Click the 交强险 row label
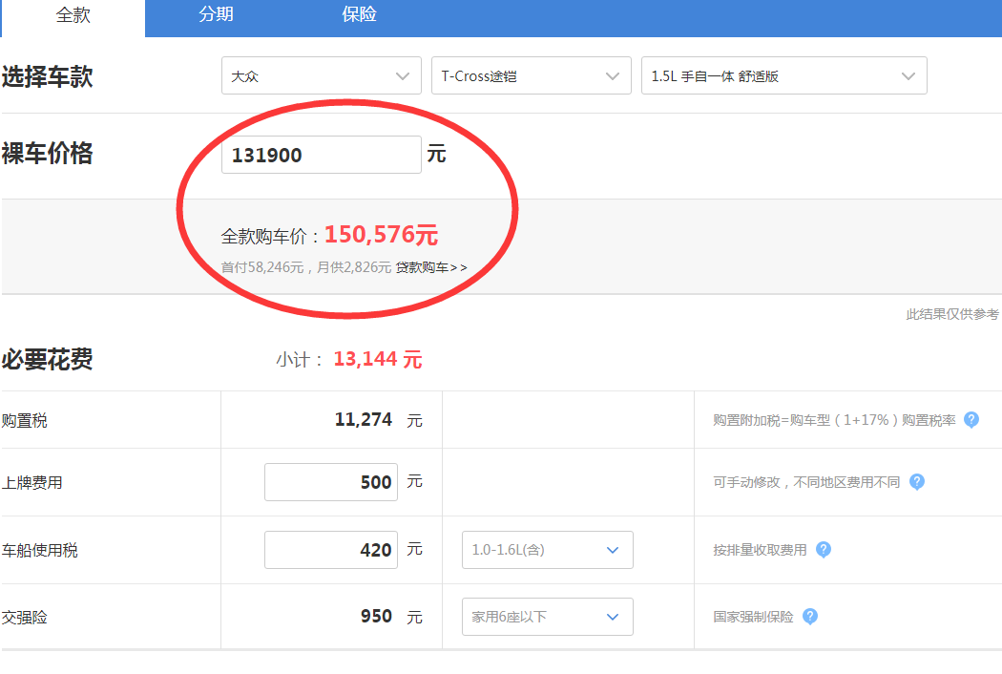1002x674 pixels. pyautogui.click(x=24, y=618)
